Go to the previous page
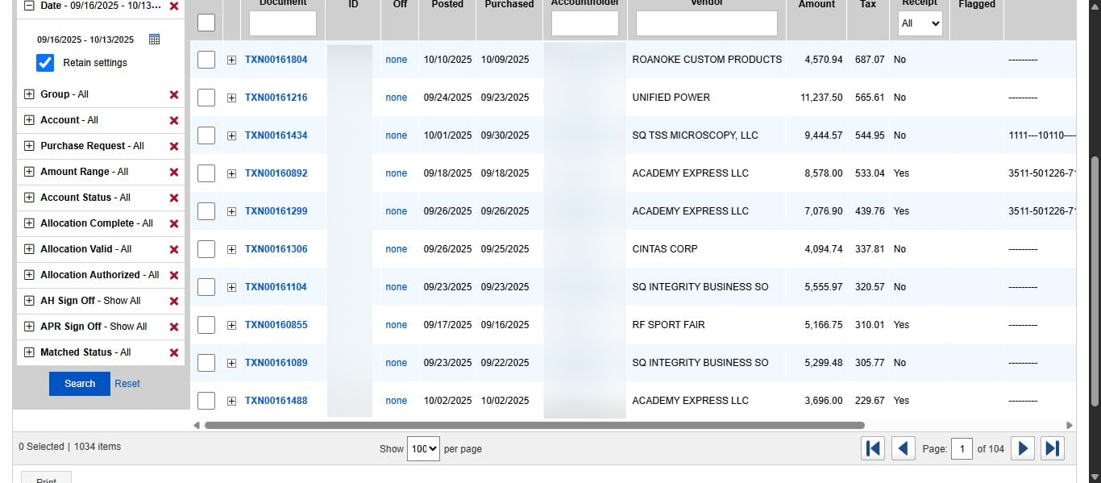Viewport: 1101px width, 483px height. pos(903,448)
